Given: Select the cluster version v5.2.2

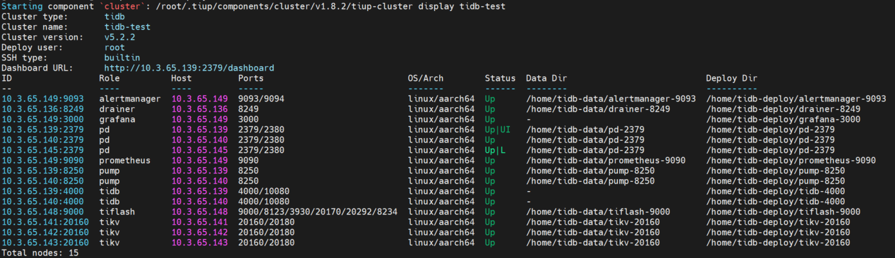Looking at the screenshot, I should point(120,37).
